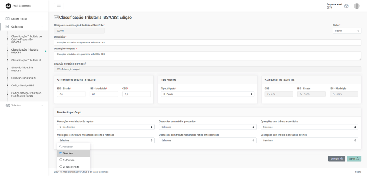367x176 pixels.
Task: Open the user avatar profile
Action: coord(357,6)
